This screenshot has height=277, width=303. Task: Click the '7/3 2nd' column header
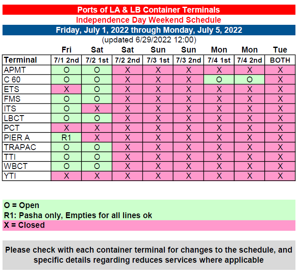click(188, 60)
